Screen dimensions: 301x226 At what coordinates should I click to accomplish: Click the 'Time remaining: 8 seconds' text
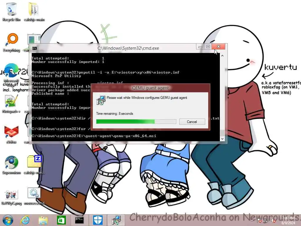[115, 114]
